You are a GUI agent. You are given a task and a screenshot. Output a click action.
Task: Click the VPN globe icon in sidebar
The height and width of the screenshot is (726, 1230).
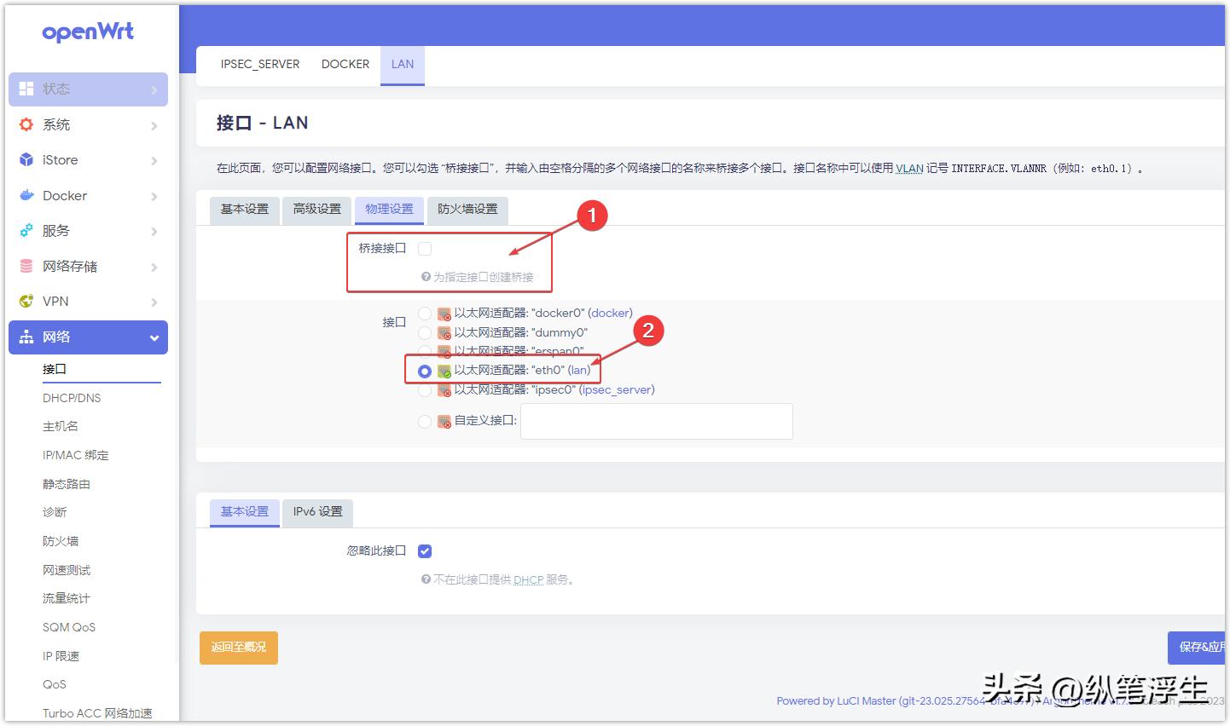tap(26, 301)
